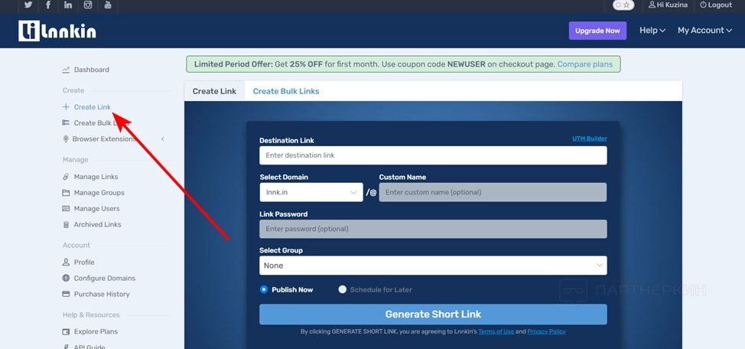
Task: Click the Compare plans link in banner
Action: (585, 64)
